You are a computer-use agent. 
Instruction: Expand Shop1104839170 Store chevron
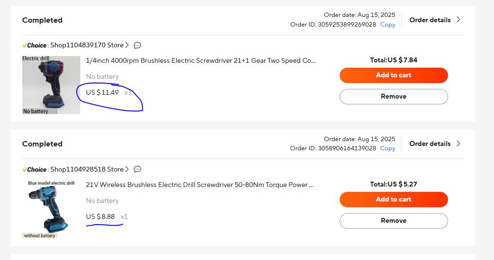[127, 45]
